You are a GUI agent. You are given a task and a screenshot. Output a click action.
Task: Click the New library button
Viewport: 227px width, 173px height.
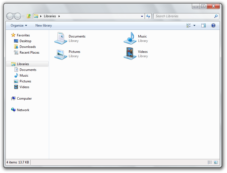pos(44,25)
